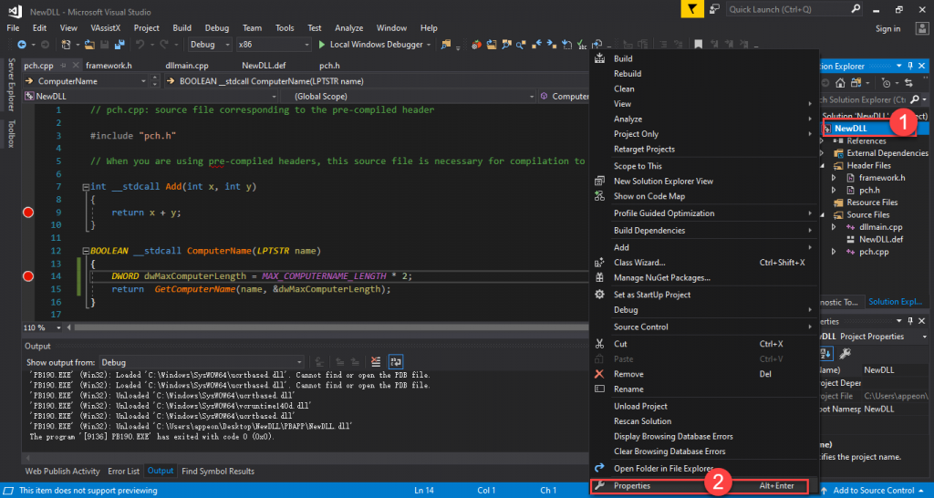Screen dimensions: 934x498
Task: Click the Undo toolbar icon
Action: click(140, 45)
